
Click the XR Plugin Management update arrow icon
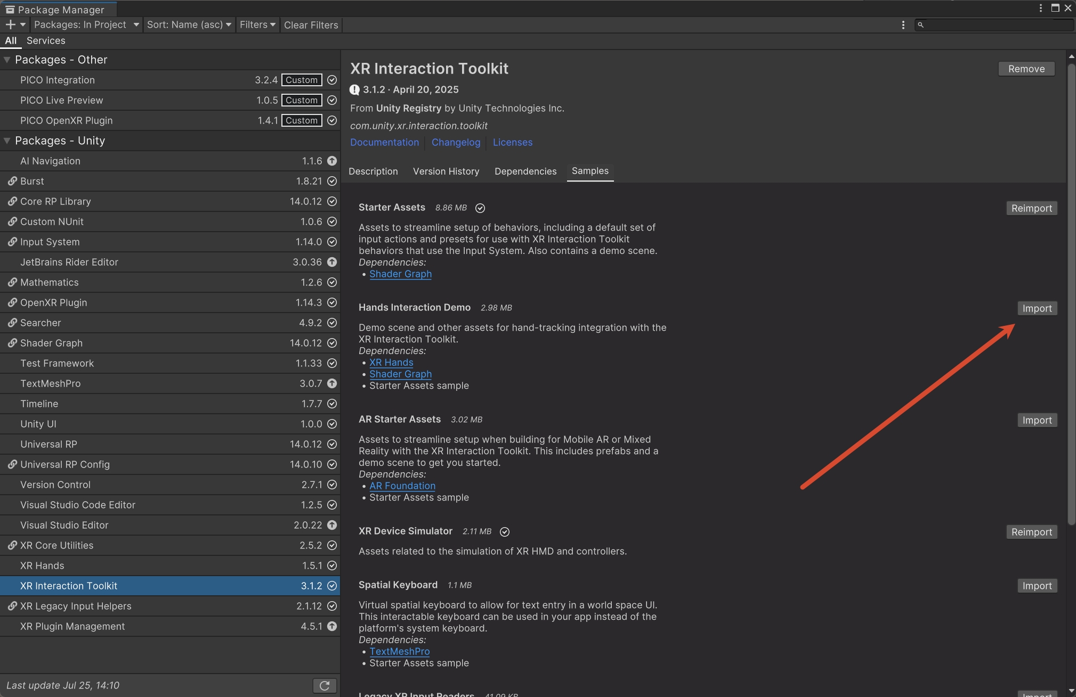332,626
